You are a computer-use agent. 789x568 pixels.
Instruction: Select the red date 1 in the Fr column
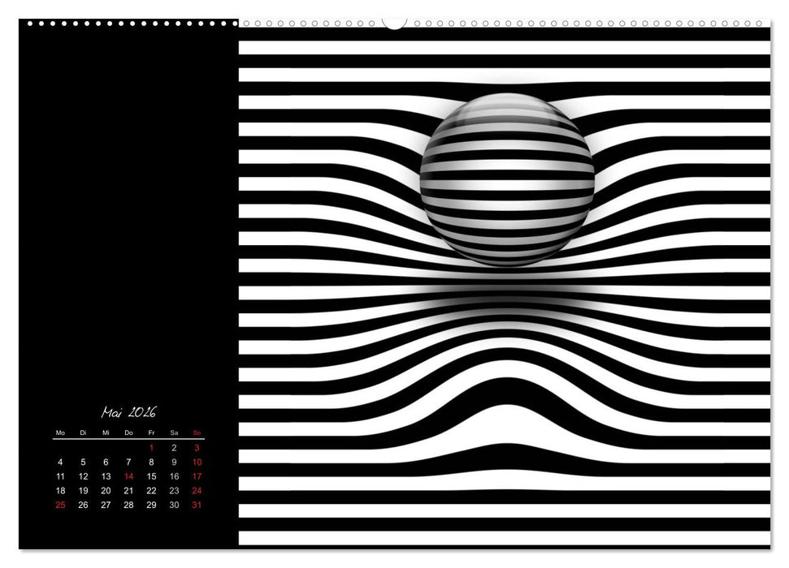click(151, 447)
